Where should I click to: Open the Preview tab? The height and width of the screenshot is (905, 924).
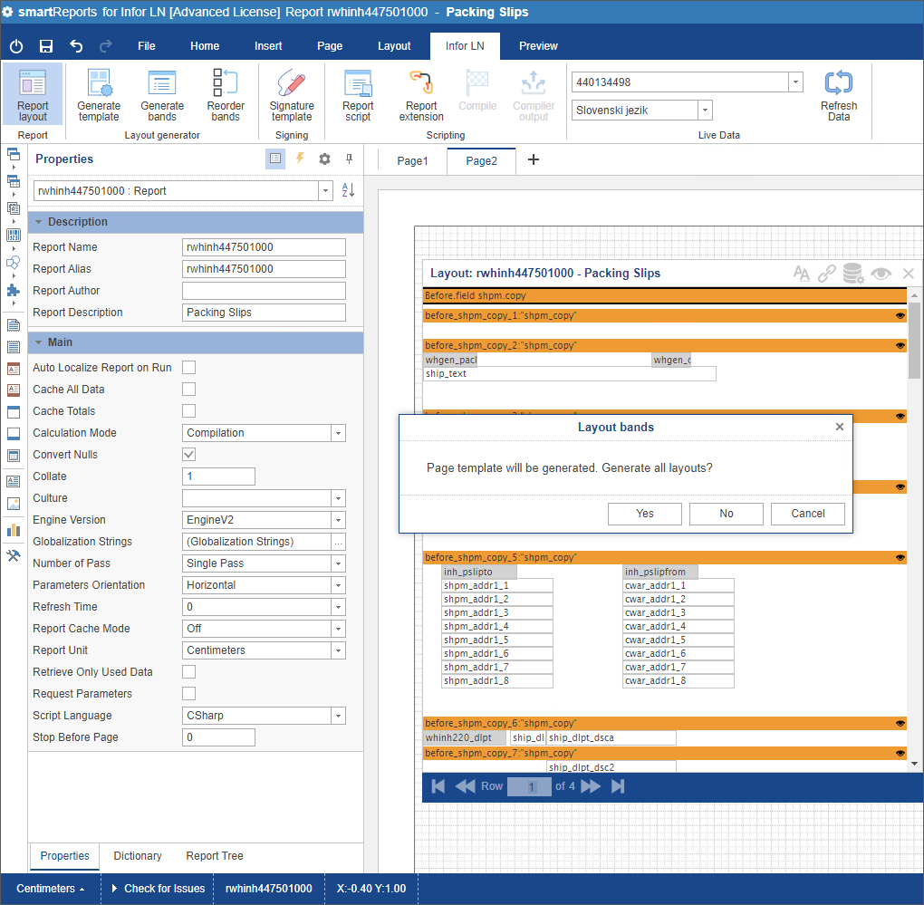point(538,46)
